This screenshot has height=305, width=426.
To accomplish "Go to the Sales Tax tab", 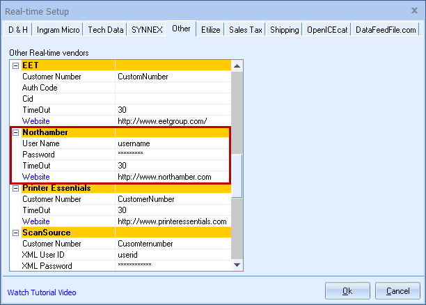I will point(245,30).
